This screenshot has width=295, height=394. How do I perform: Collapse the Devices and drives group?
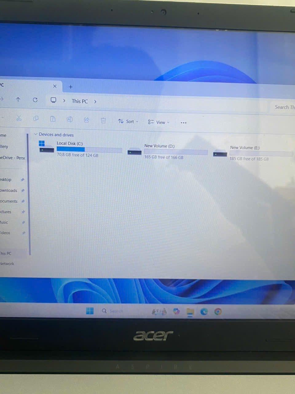(x=36, y=134)
